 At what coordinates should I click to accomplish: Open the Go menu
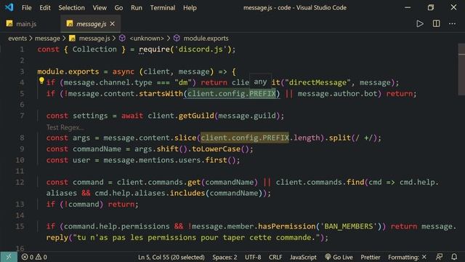[118, 8]
